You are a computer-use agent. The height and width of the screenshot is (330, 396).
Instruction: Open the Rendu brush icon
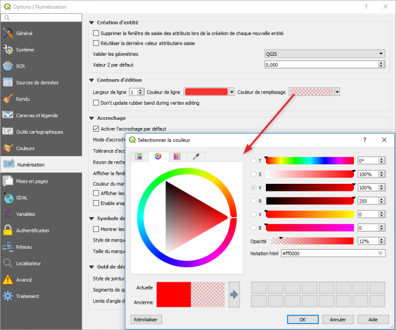click(8, 99)
